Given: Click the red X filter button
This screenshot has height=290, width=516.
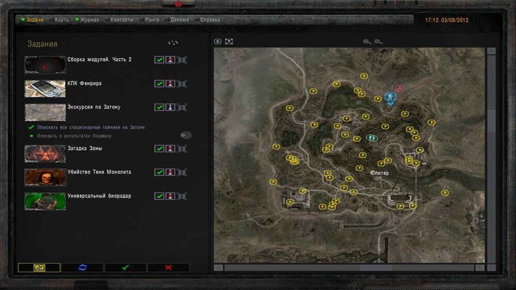Looking at the screenshot, I should 169,268.
